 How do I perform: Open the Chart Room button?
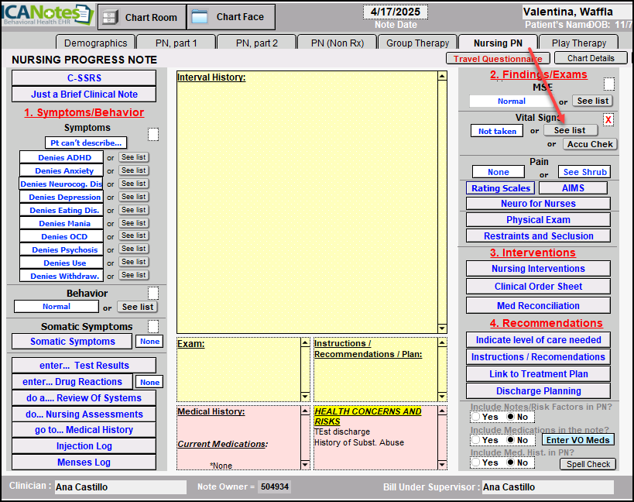point(142,16)
